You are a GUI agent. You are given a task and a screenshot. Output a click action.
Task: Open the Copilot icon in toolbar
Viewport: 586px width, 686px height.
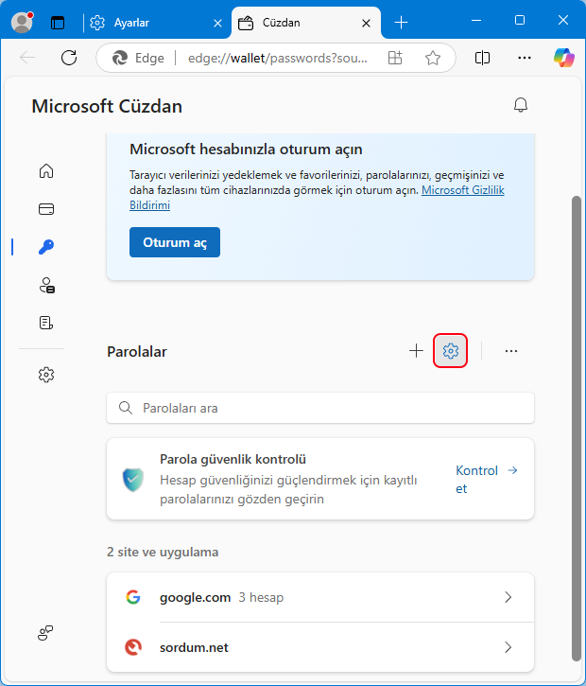[x=563, y=58]
